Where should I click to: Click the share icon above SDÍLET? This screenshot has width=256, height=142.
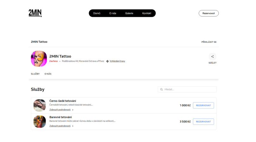(212, 56)
